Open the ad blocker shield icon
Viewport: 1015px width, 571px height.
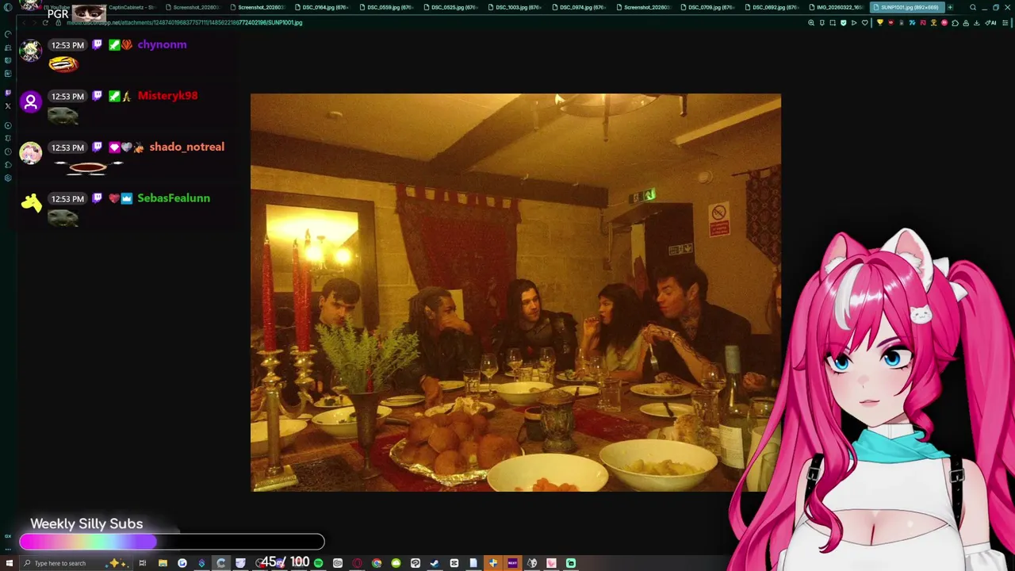[844, 23]
